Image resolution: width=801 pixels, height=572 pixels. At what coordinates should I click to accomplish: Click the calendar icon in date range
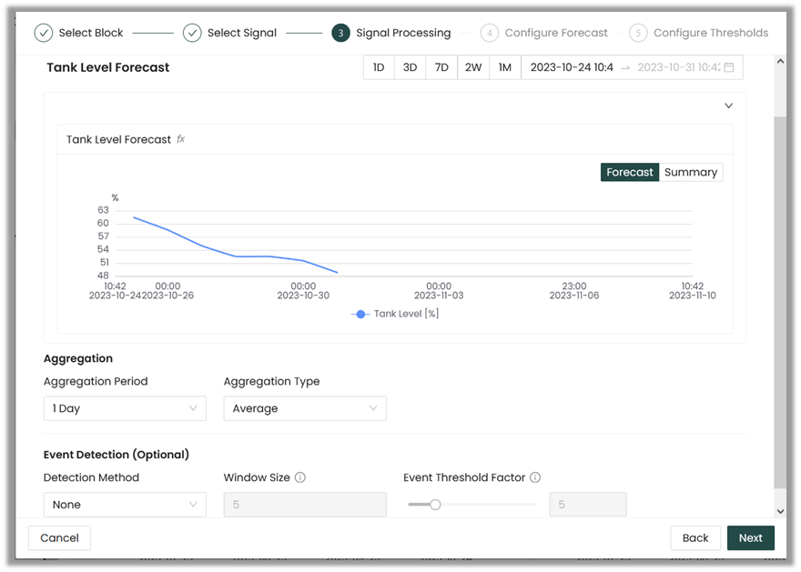click(x=728, y=67)
